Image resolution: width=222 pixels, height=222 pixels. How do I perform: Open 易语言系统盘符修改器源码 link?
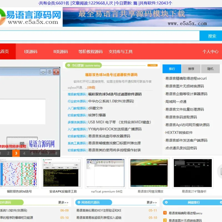(x=109, y=136)
